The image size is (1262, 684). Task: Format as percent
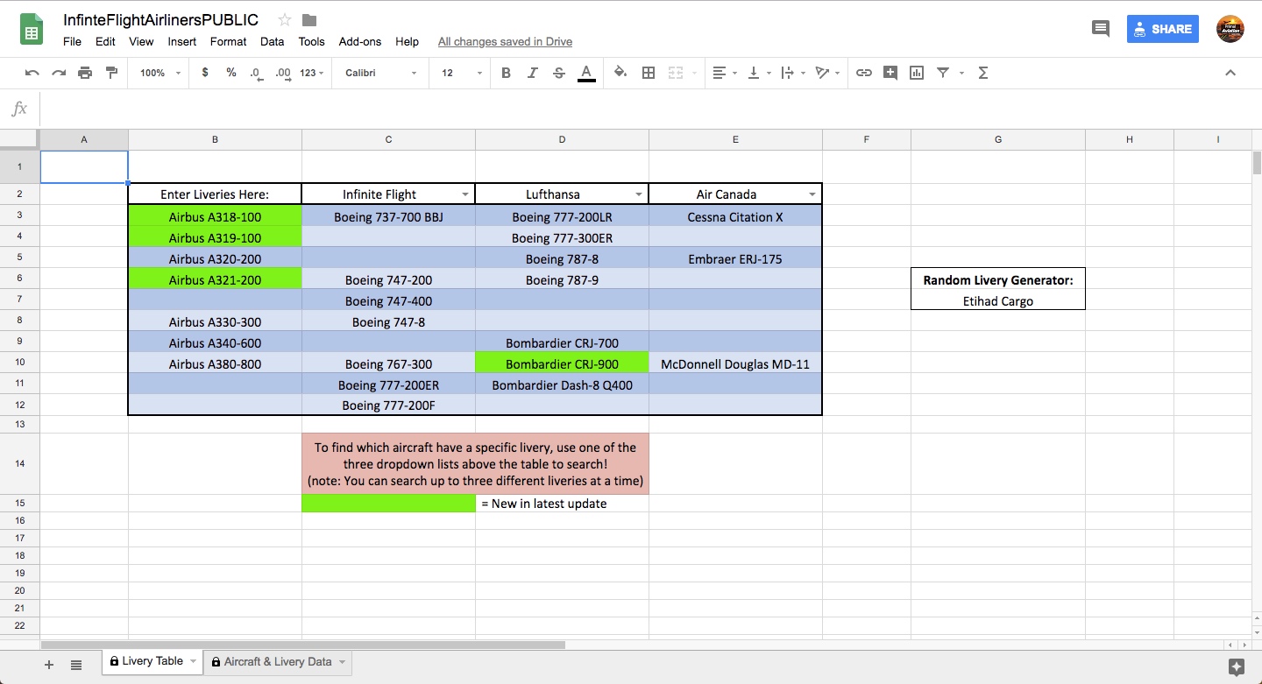231,73
